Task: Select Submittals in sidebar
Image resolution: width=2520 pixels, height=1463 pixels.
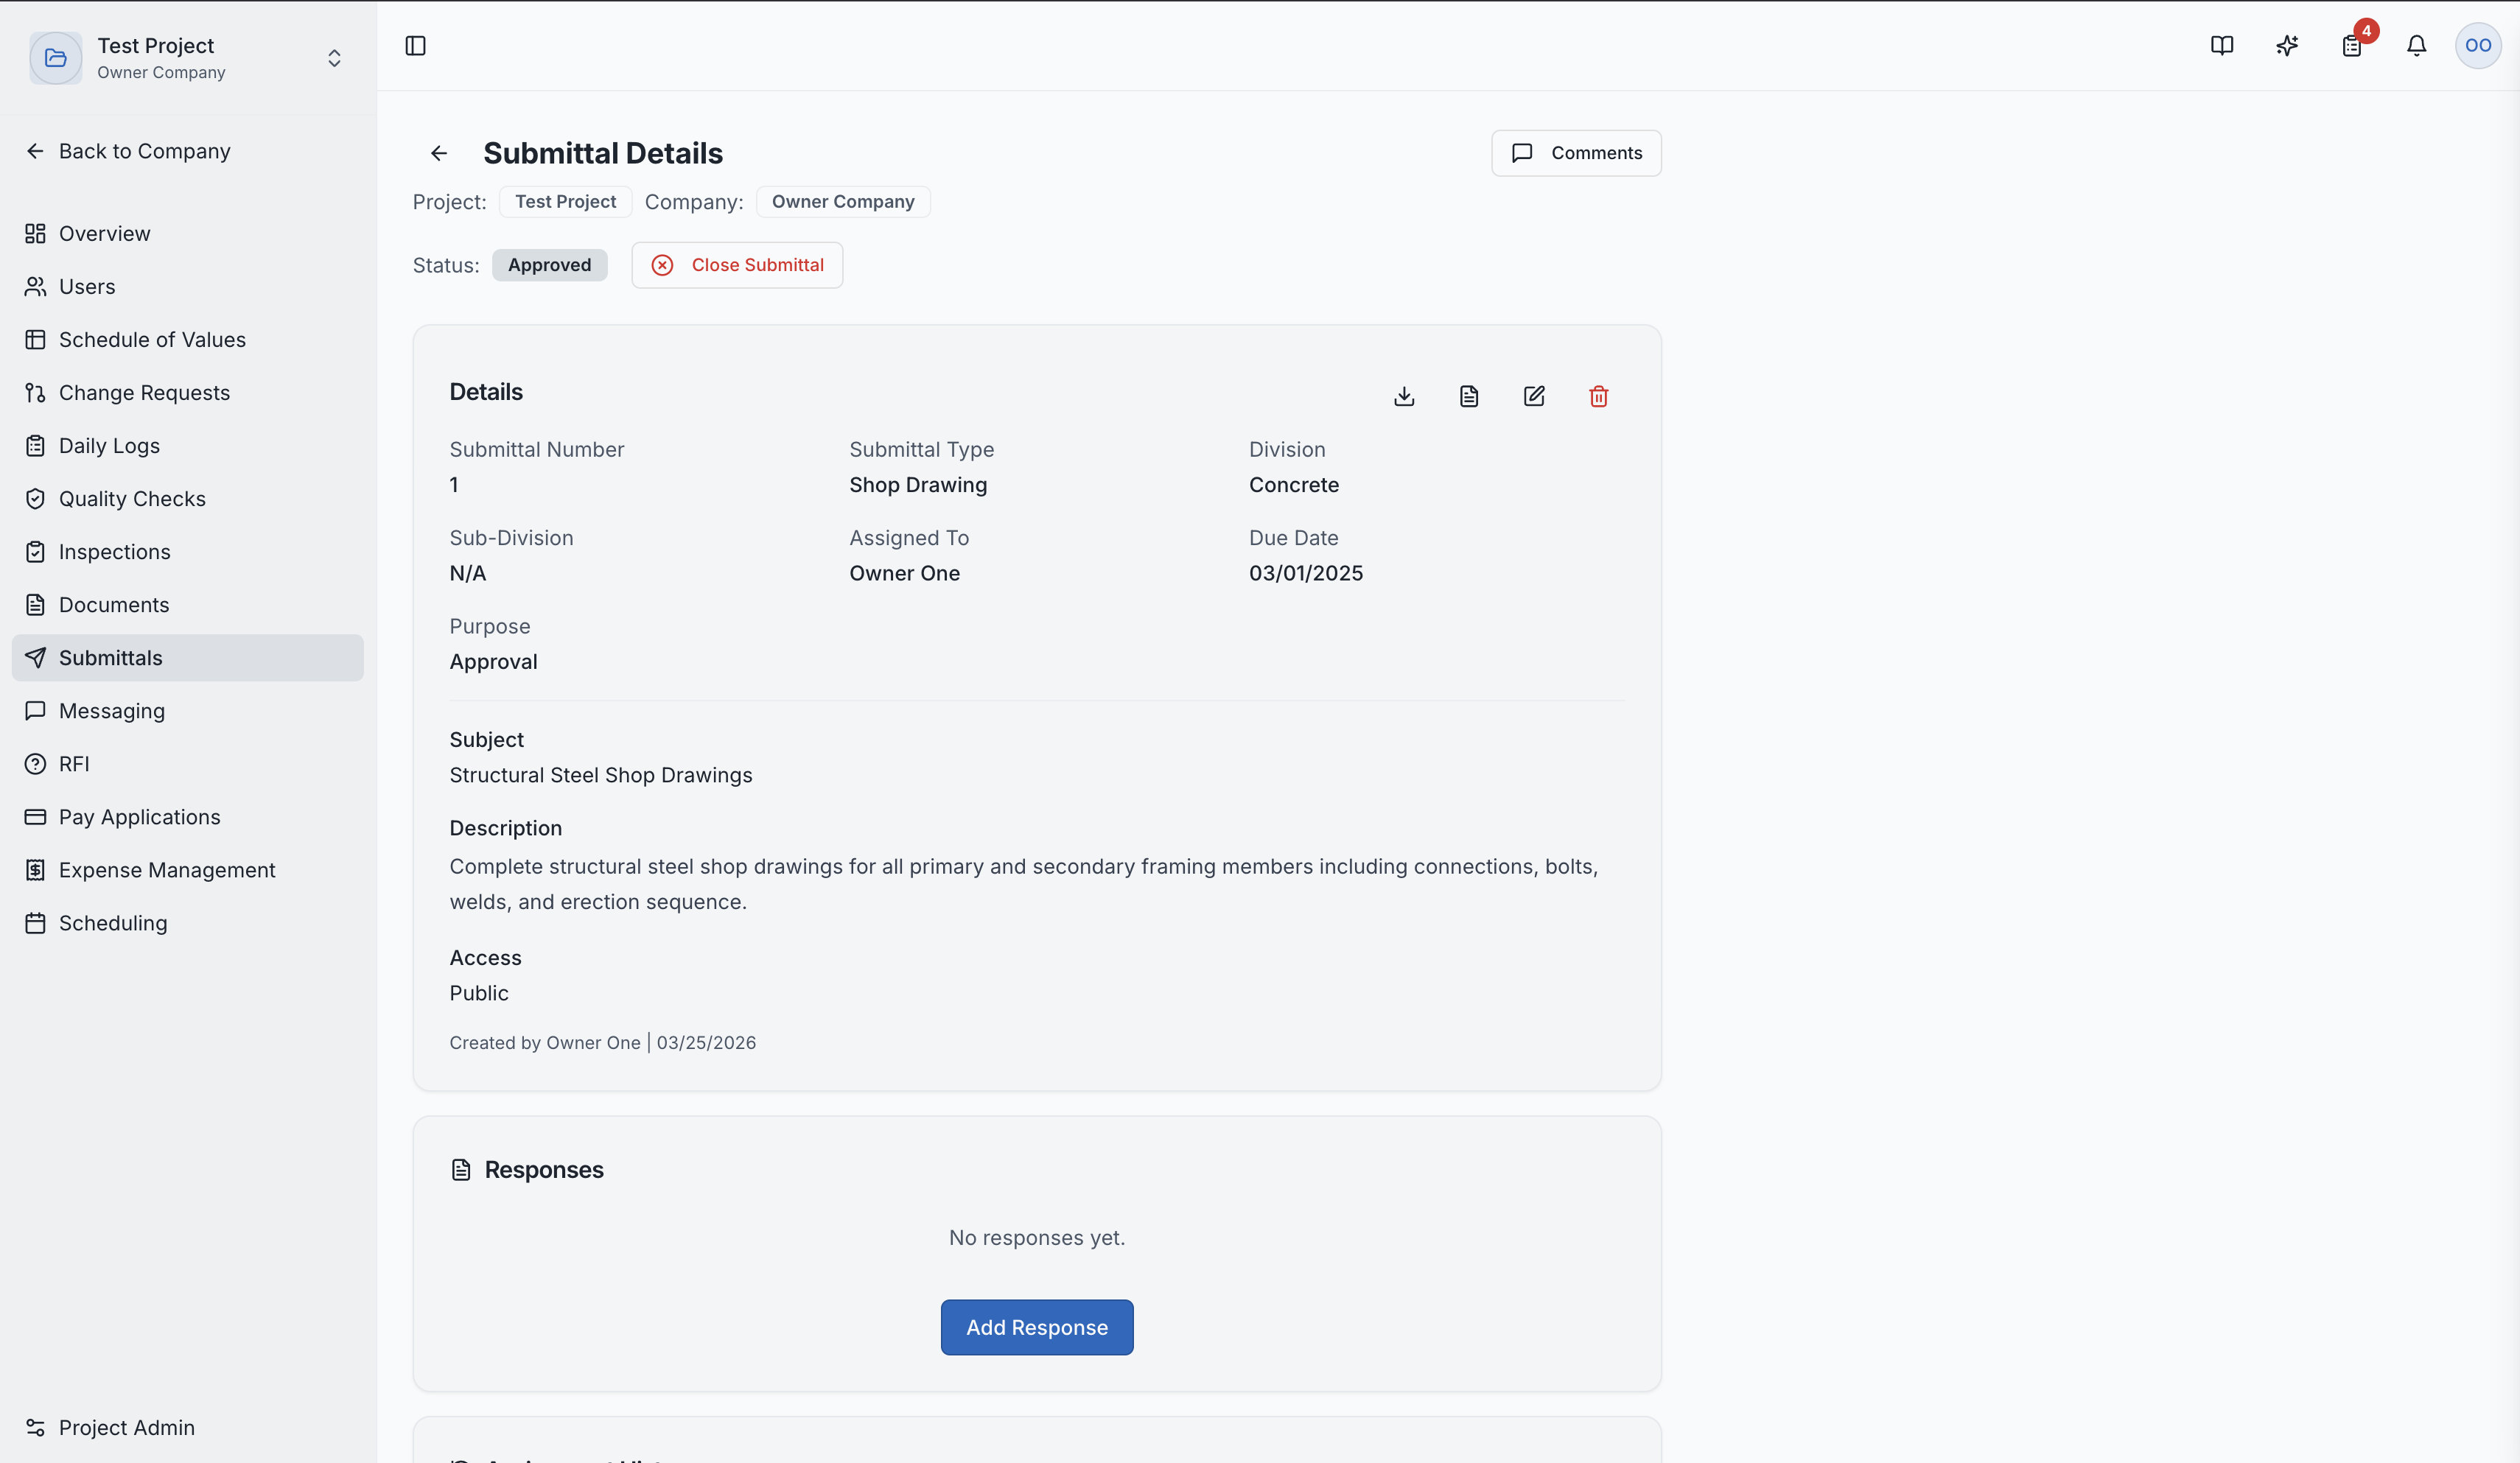Action: pyautogui.click(x=188, y=657)
